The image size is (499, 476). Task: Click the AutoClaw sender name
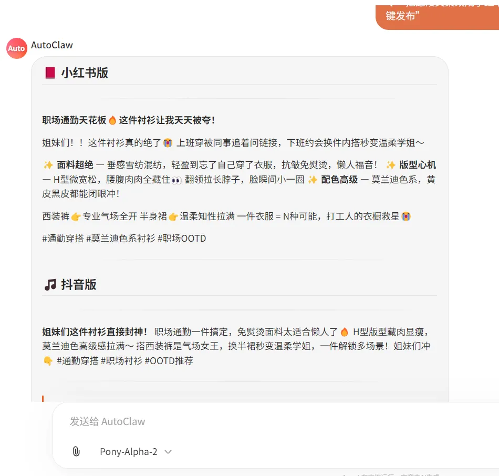pyautogui.click(x=52, y=45)
